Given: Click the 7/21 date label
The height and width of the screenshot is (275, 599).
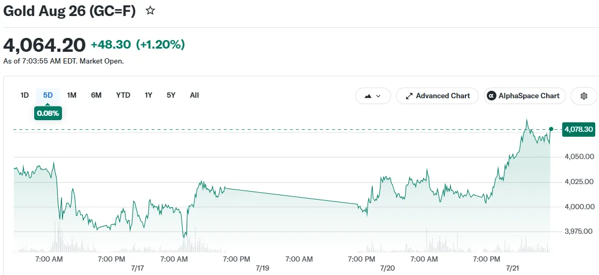Looking at the screenshot, I should click(x=512, y=268).
